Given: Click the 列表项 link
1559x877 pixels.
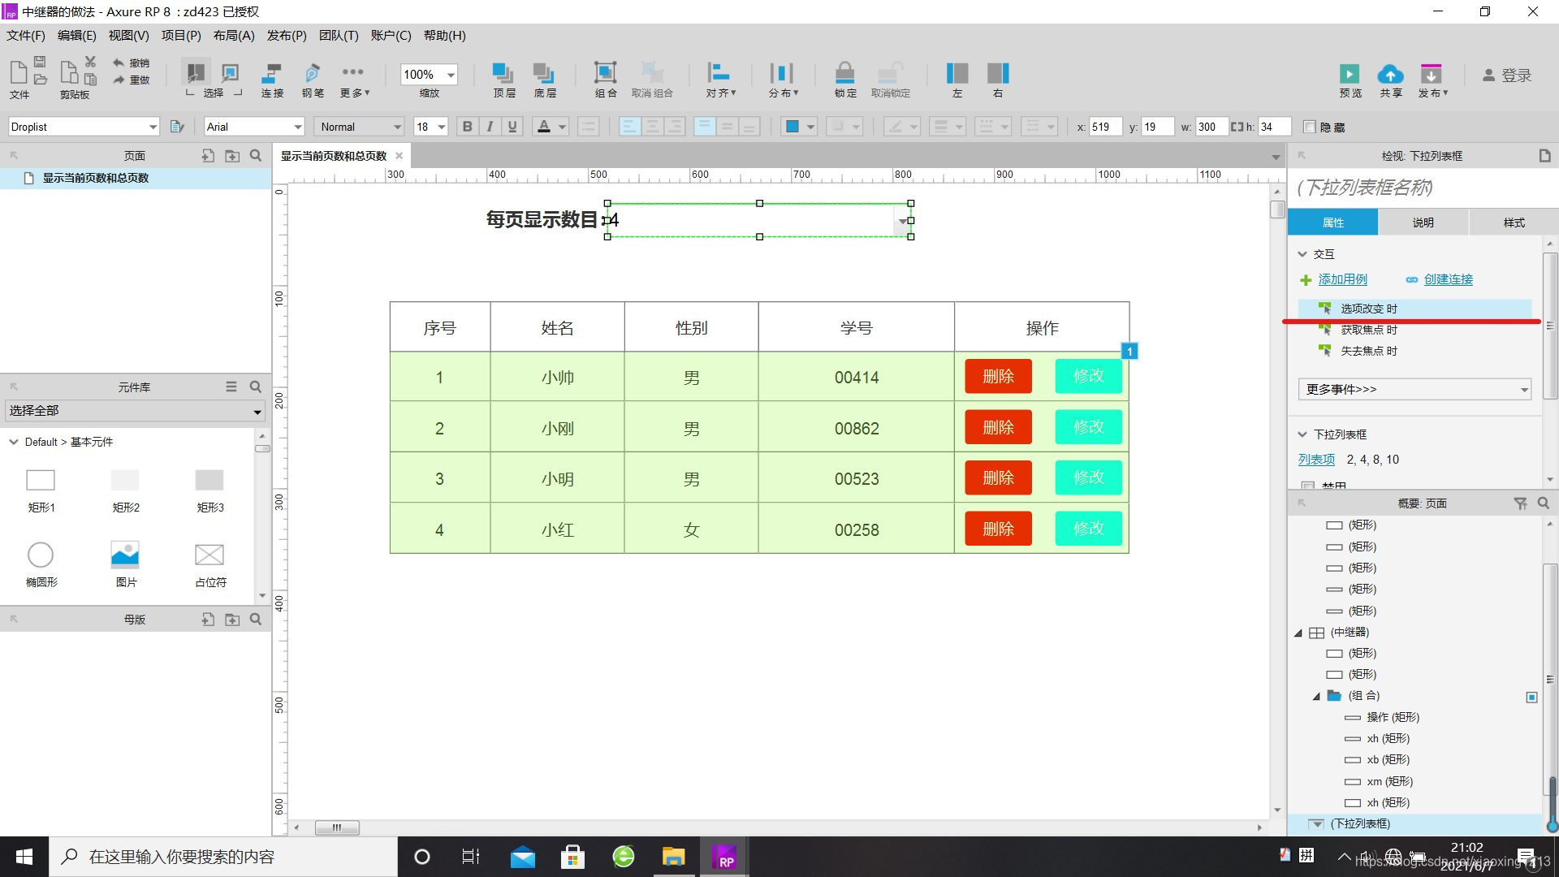Looking at the screenshot, I should pos(1315,460).
